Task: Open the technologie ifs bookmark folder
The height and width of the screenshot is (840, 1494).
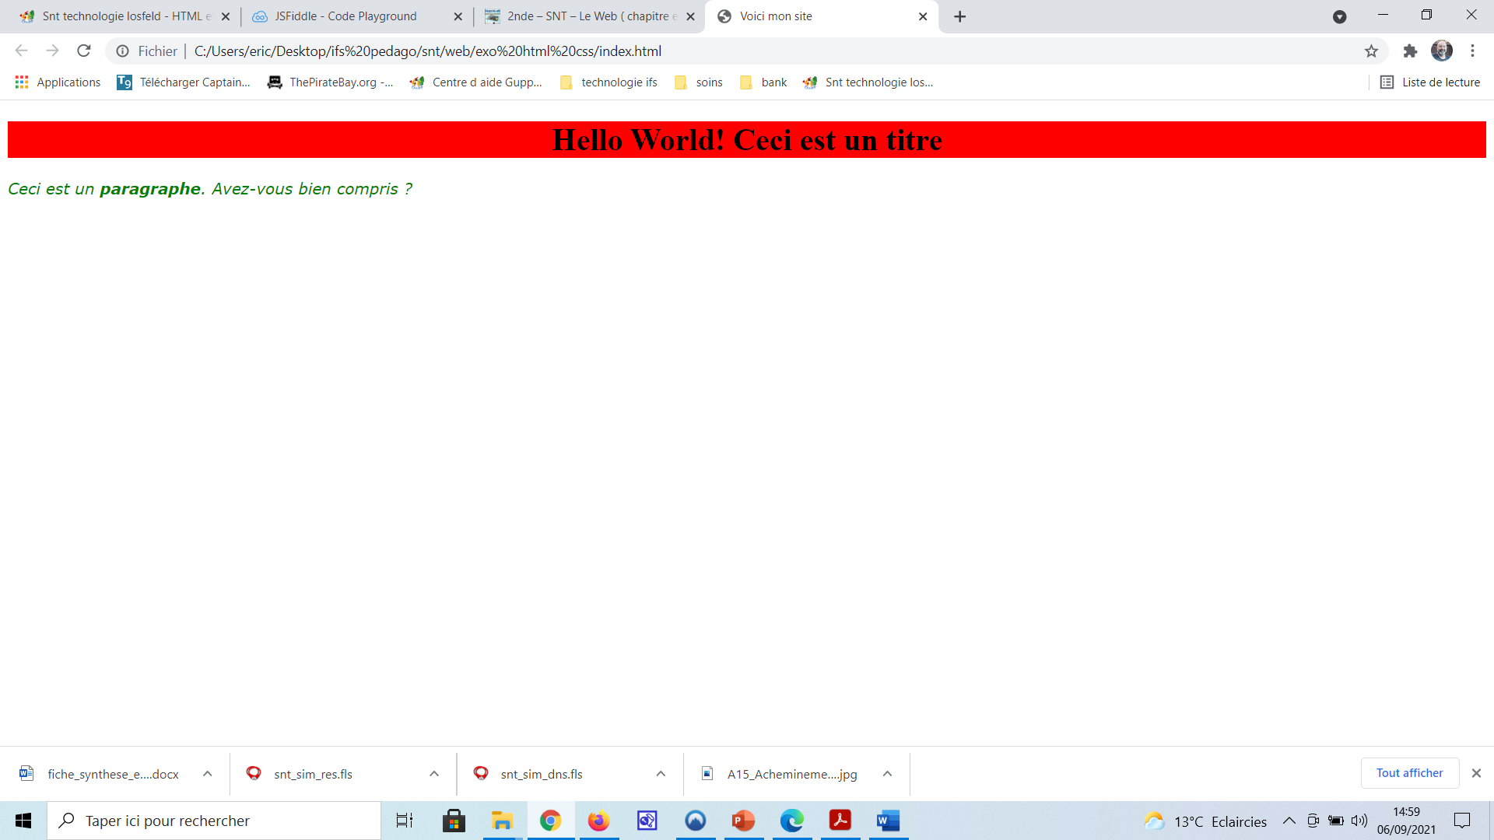Action: point(609,82)
